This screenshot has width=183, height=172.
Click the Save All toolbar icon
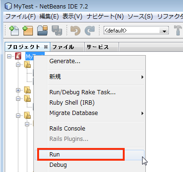[57, 31]
